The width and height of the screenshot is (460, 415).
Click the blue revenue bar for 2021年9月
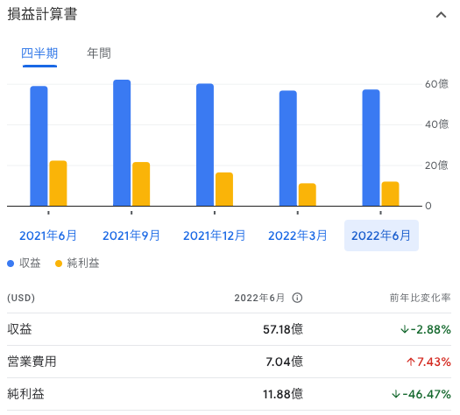coord(122,143)
